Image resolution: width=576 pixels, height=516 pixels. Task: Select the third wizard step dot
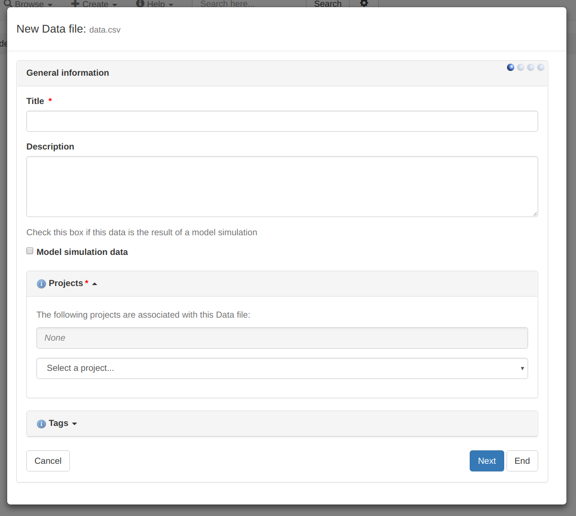pyautogui.click(x=531, y=68)
